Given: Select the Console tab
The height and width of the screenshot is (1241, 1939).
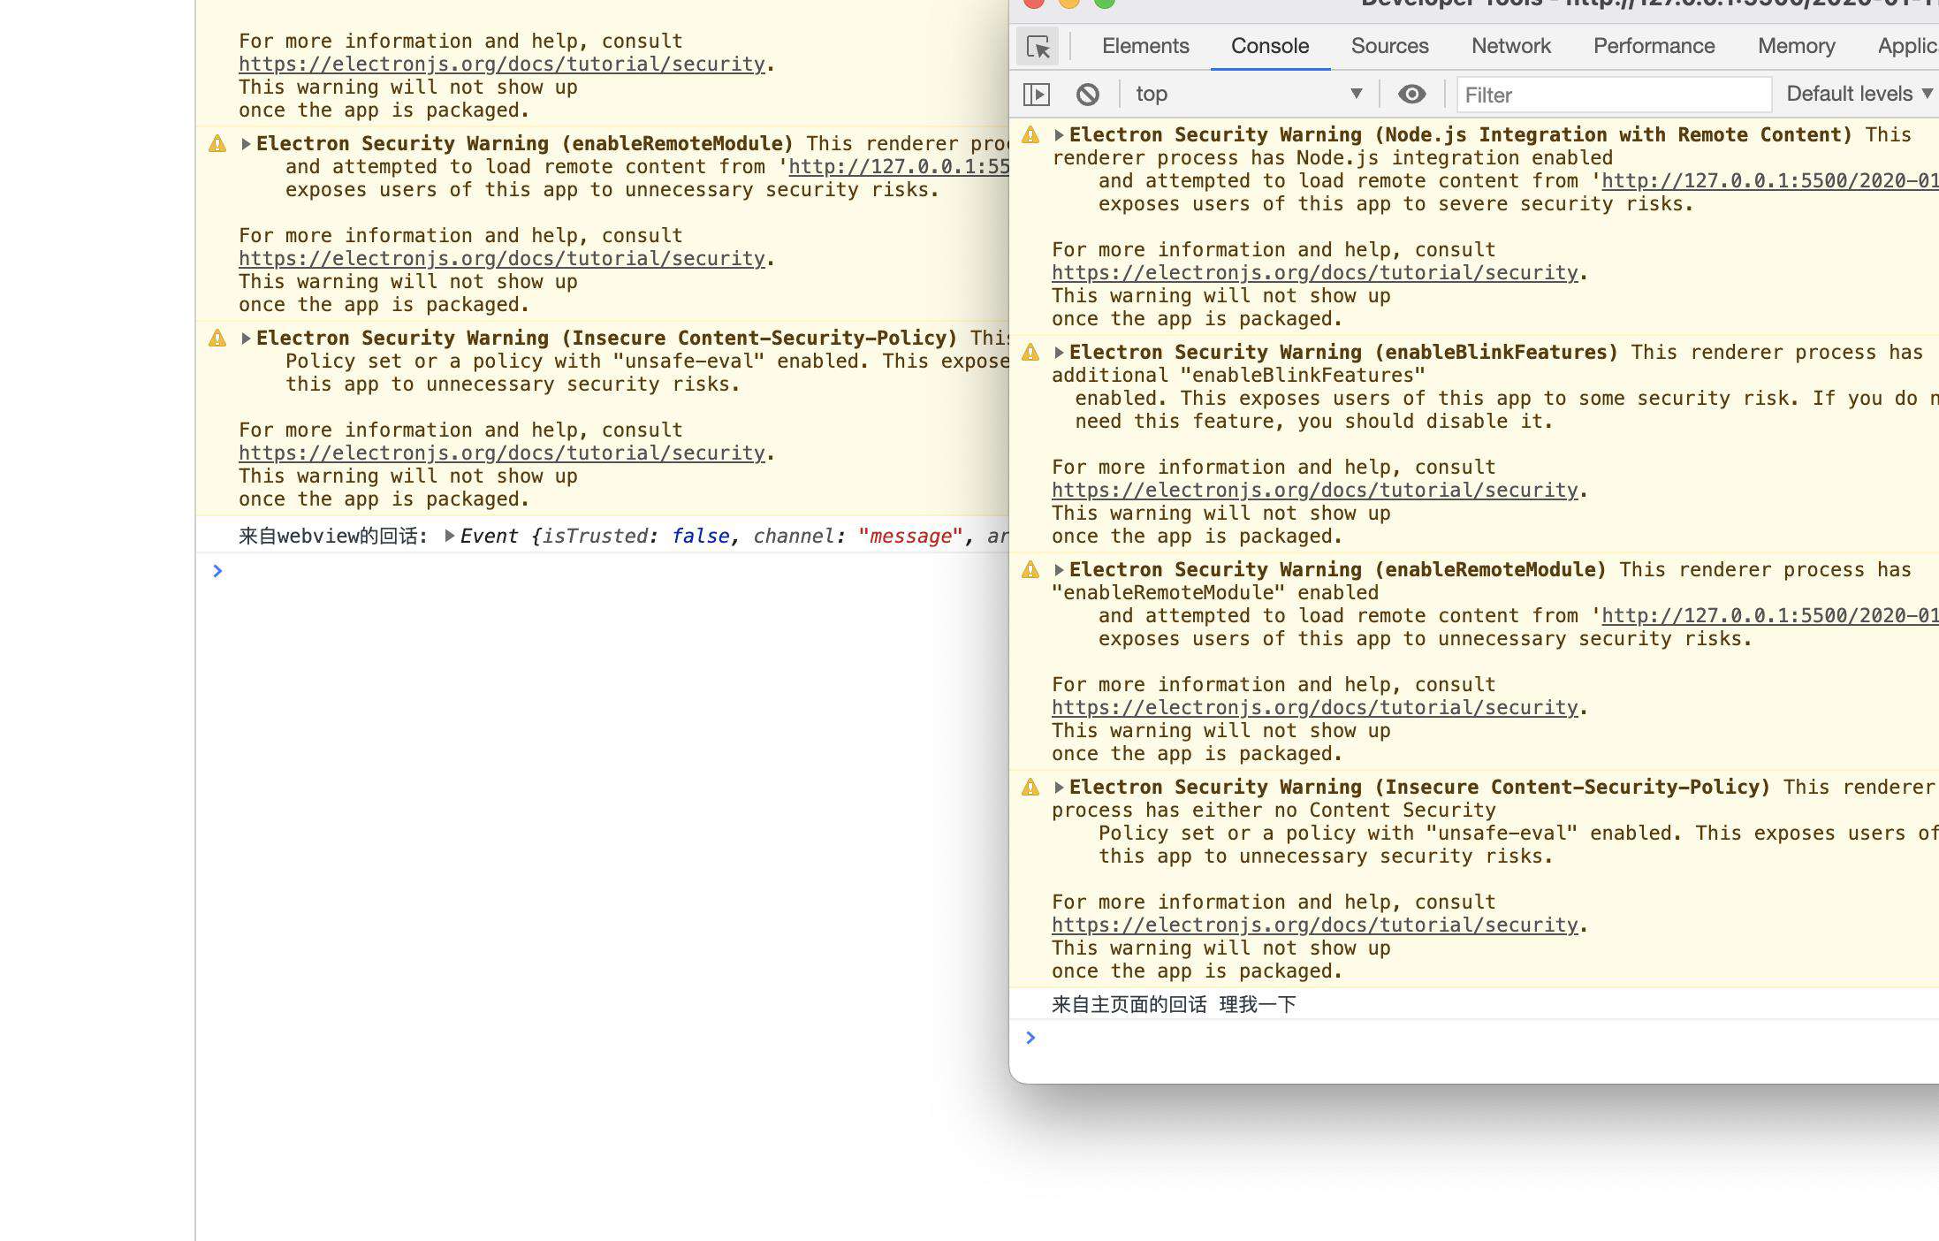Looking at the screenshot, I should [1270, 46].
